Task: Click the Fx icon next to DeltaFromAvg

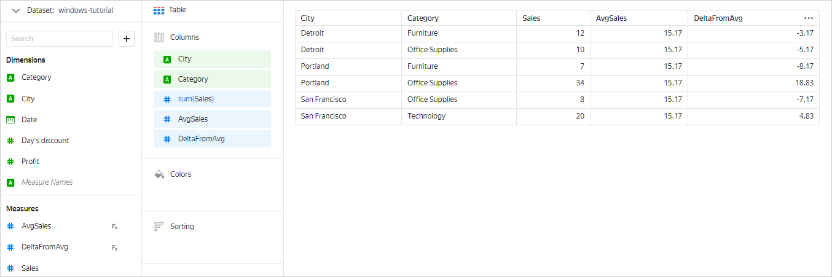Action: 114,248
